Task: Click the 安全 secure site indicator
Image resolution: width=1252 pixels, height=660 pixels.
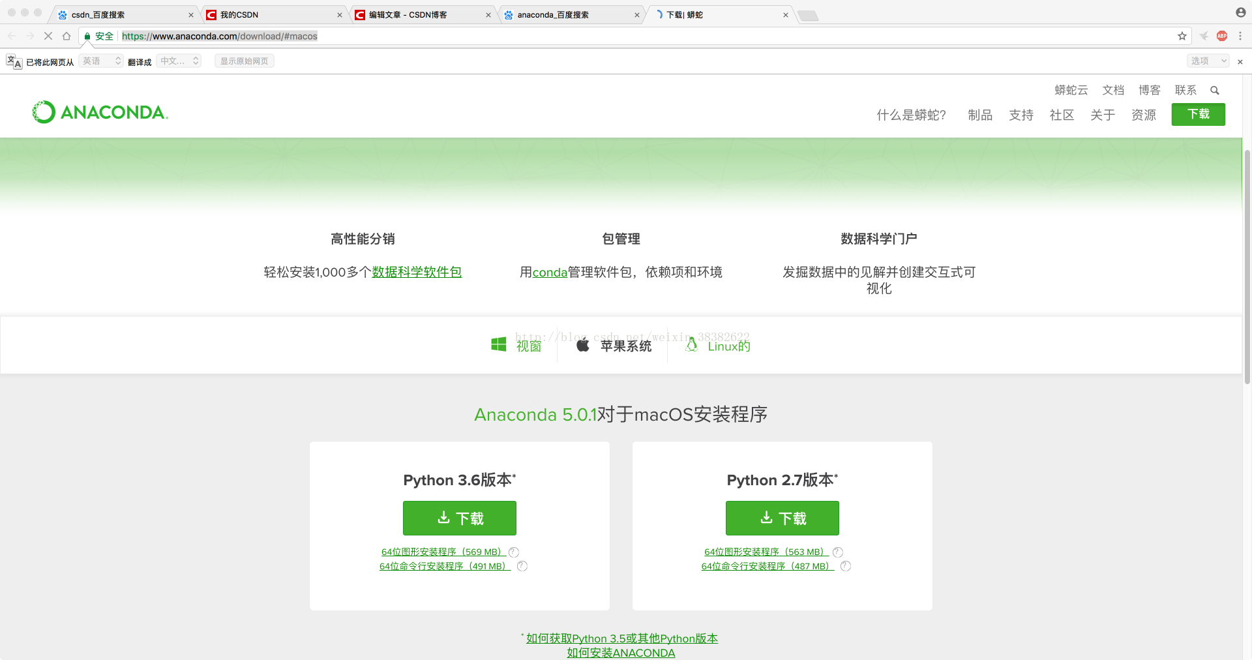Action: click(99, 36)
